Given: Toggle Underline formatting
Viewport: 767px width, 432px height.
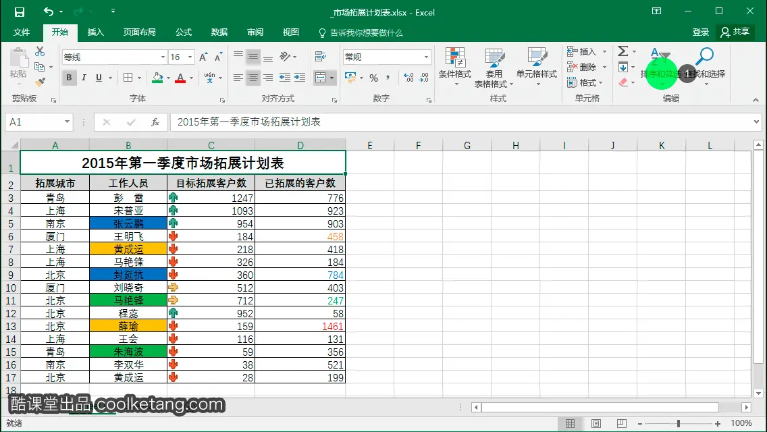Looking at the screenshot, I should (99, 78).
